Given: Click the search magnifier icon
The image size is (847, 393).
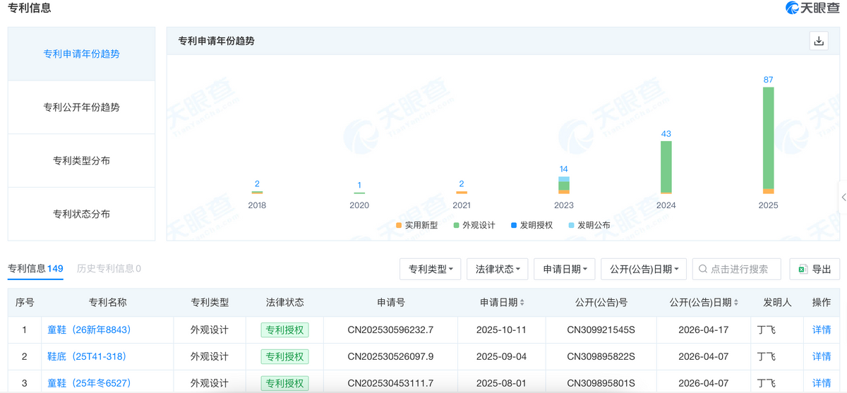Looking at the screenshot, I should pyautogui.click(x=703, y=269).
